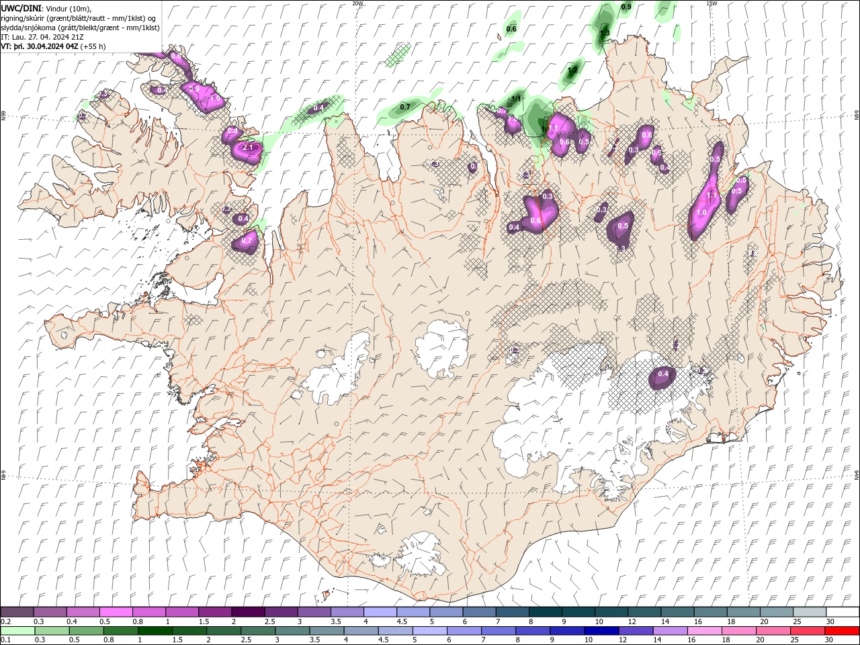The image size is (860, 645).
Task: Click the '3.5' label under the upper scale
Action: 336,621
